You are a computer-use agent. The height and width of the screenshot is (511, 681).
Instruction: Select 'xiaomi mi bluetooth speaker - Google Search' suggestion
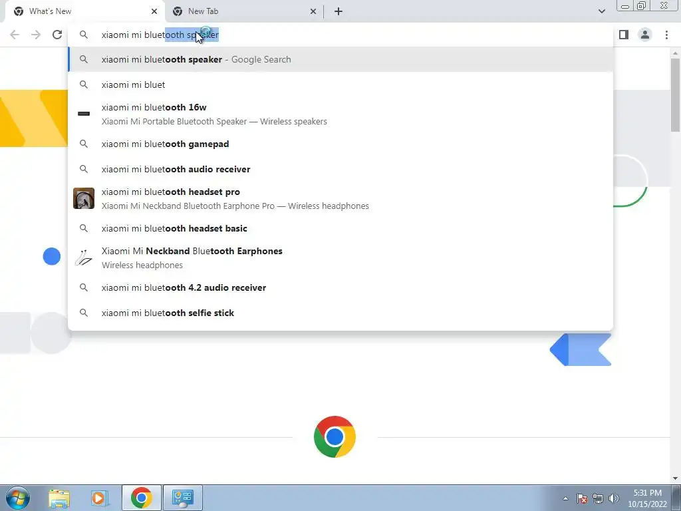(x=341, y=59)
